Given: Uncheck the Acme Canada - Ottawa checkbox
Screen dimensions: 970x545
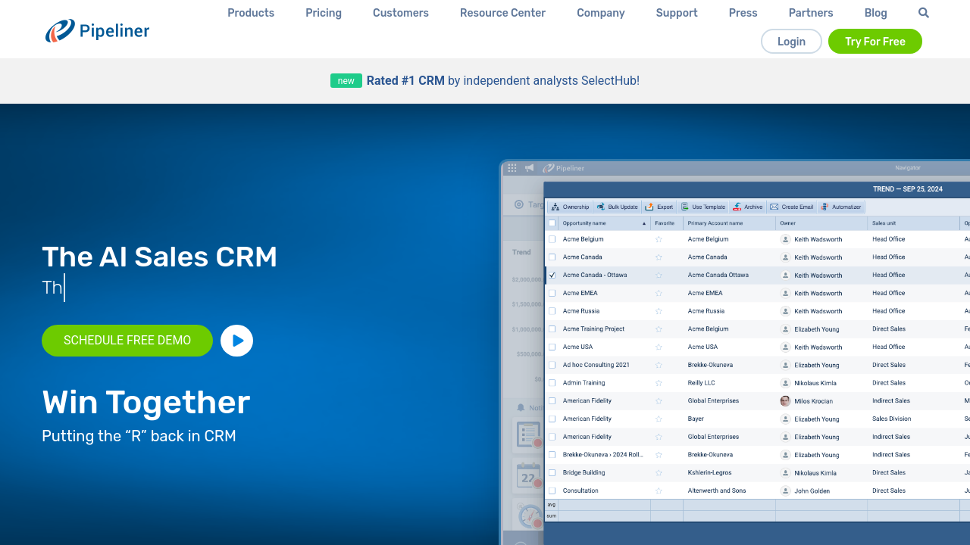Looking at the screenshot, I should click(552, 276).
